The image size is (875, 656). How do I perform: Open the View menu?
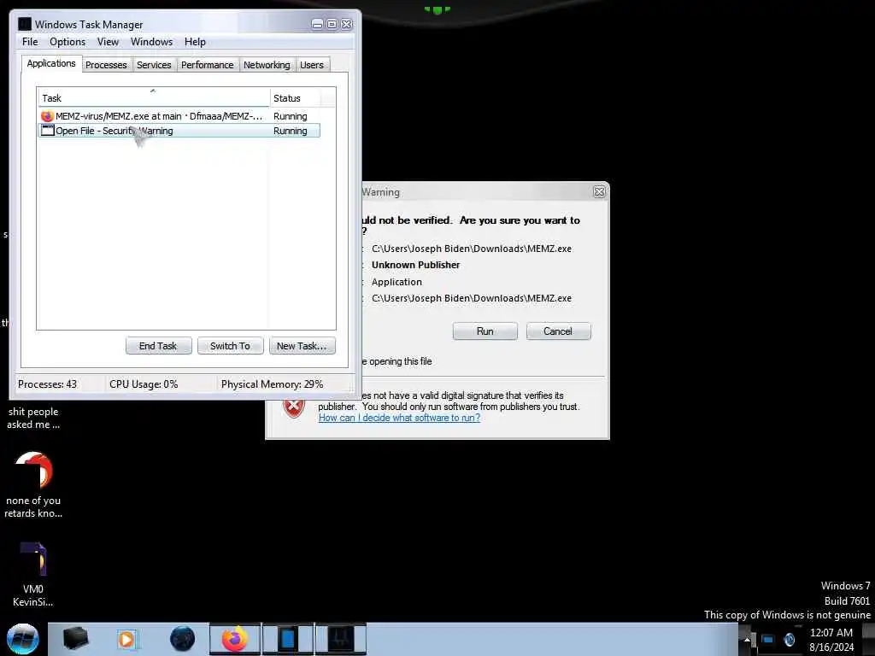click(108, 42)
